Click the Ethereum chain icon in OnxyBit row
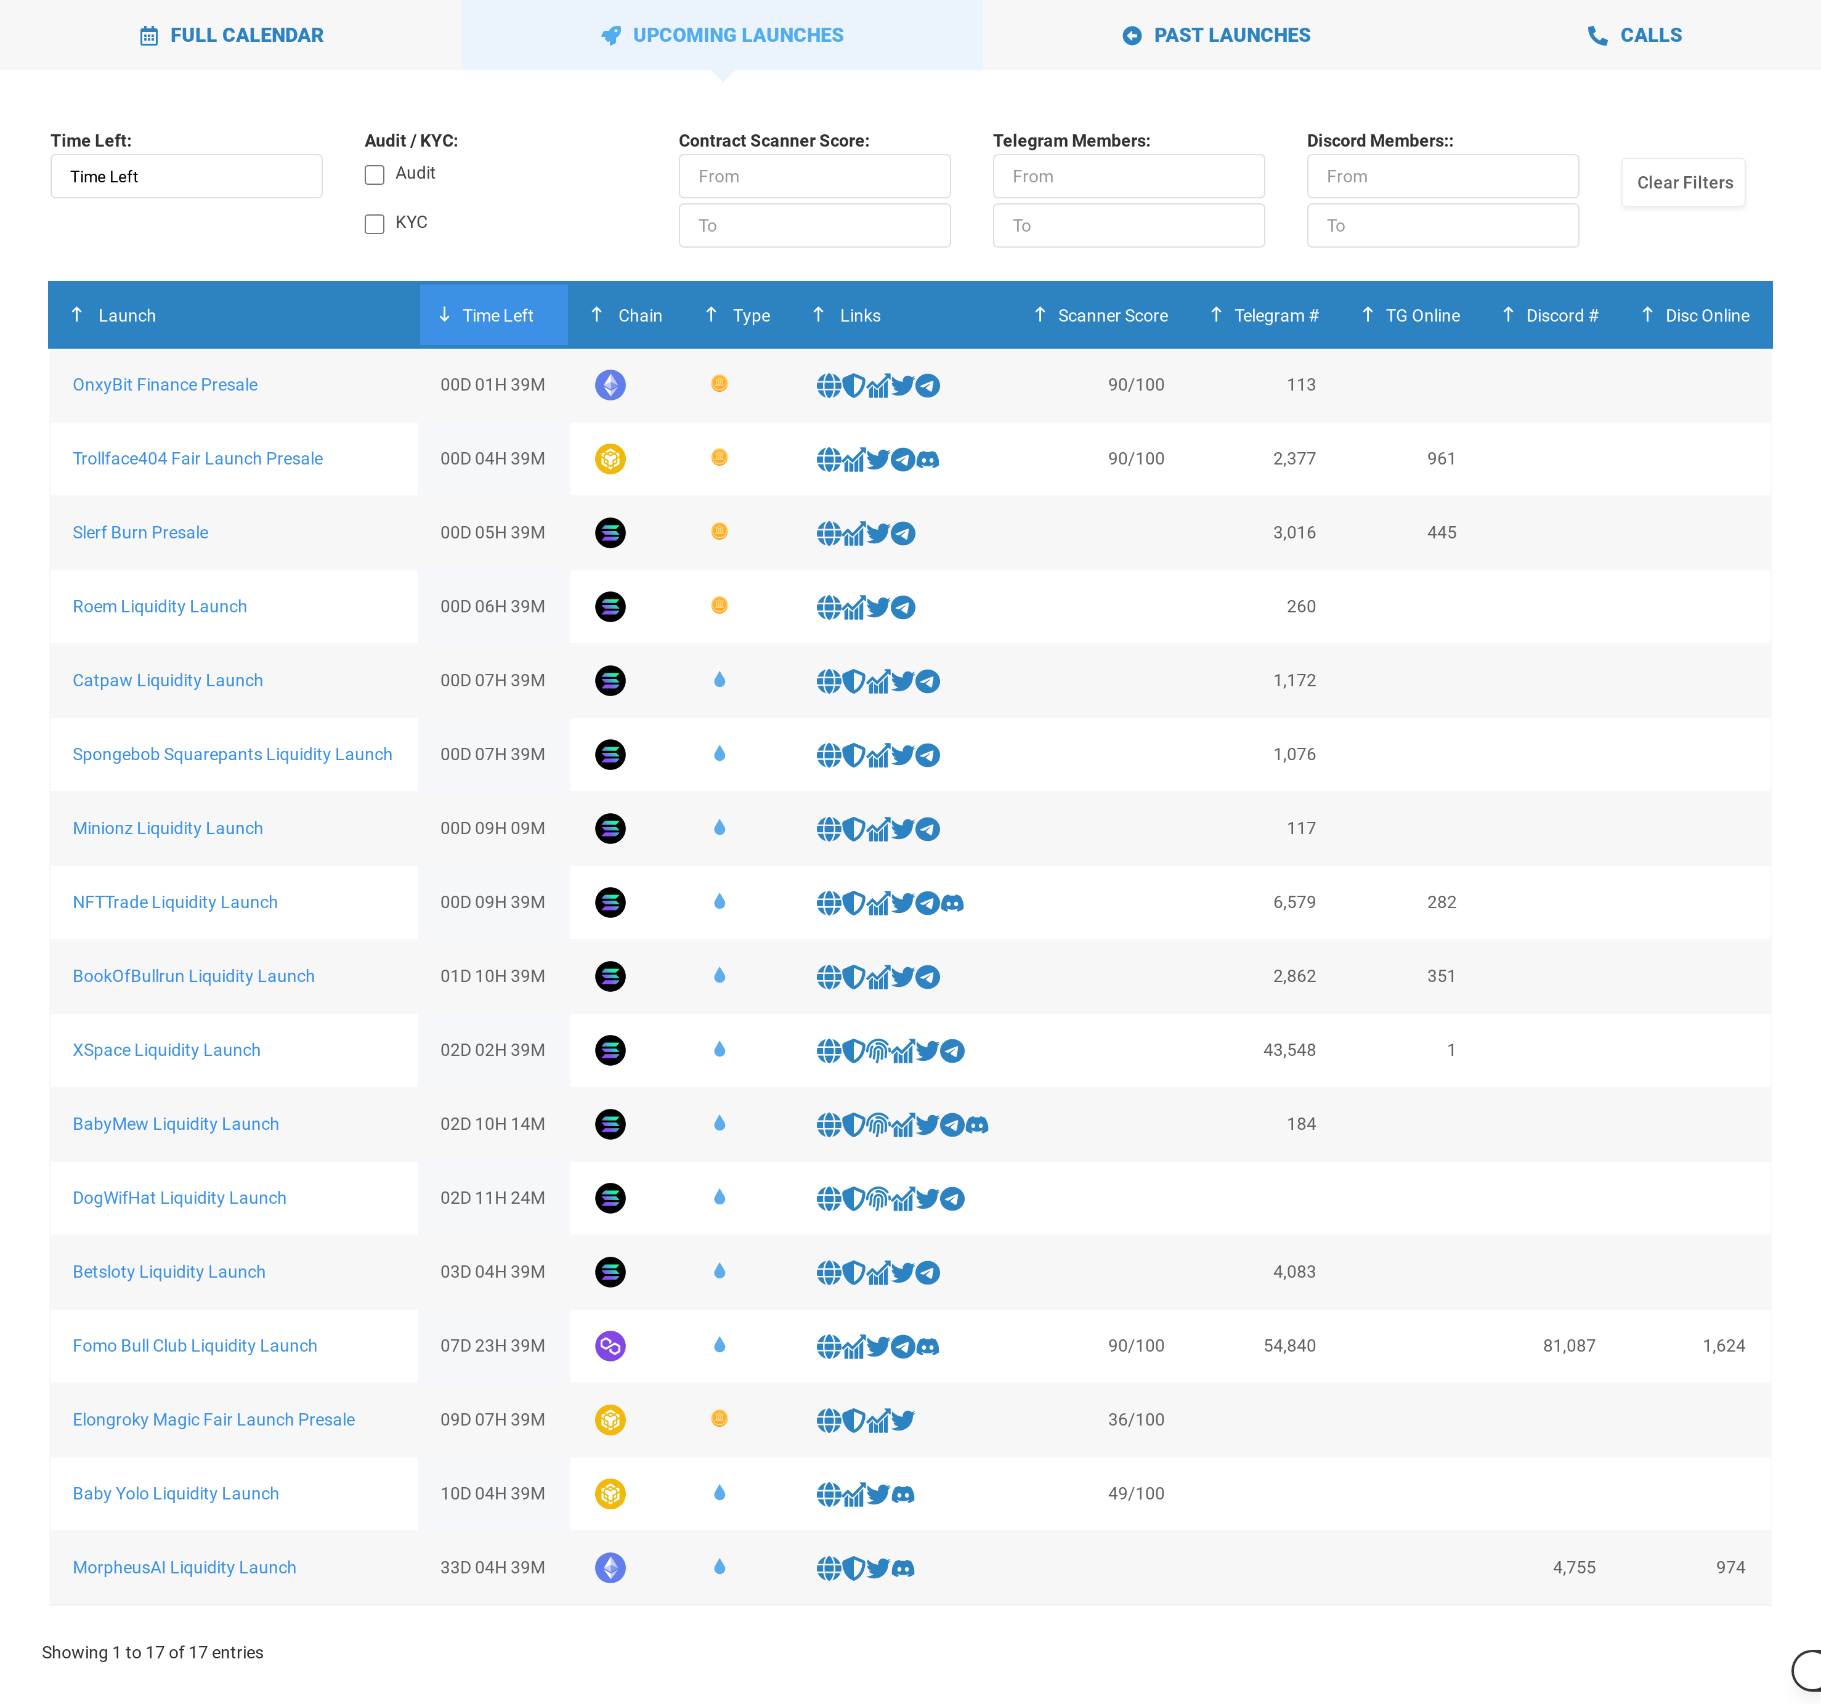This screenshot has width=1821, height=1704. (x=610, y=385)
